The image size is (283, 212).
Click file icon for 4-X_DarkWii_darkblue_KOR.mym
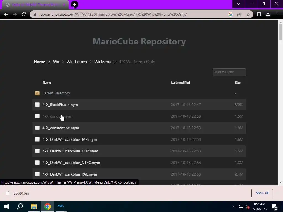click(x=37, y=151)
